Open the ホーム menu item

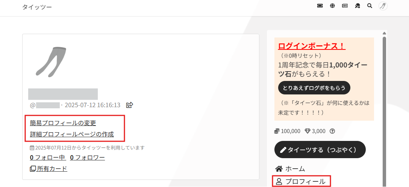point(290,169)
